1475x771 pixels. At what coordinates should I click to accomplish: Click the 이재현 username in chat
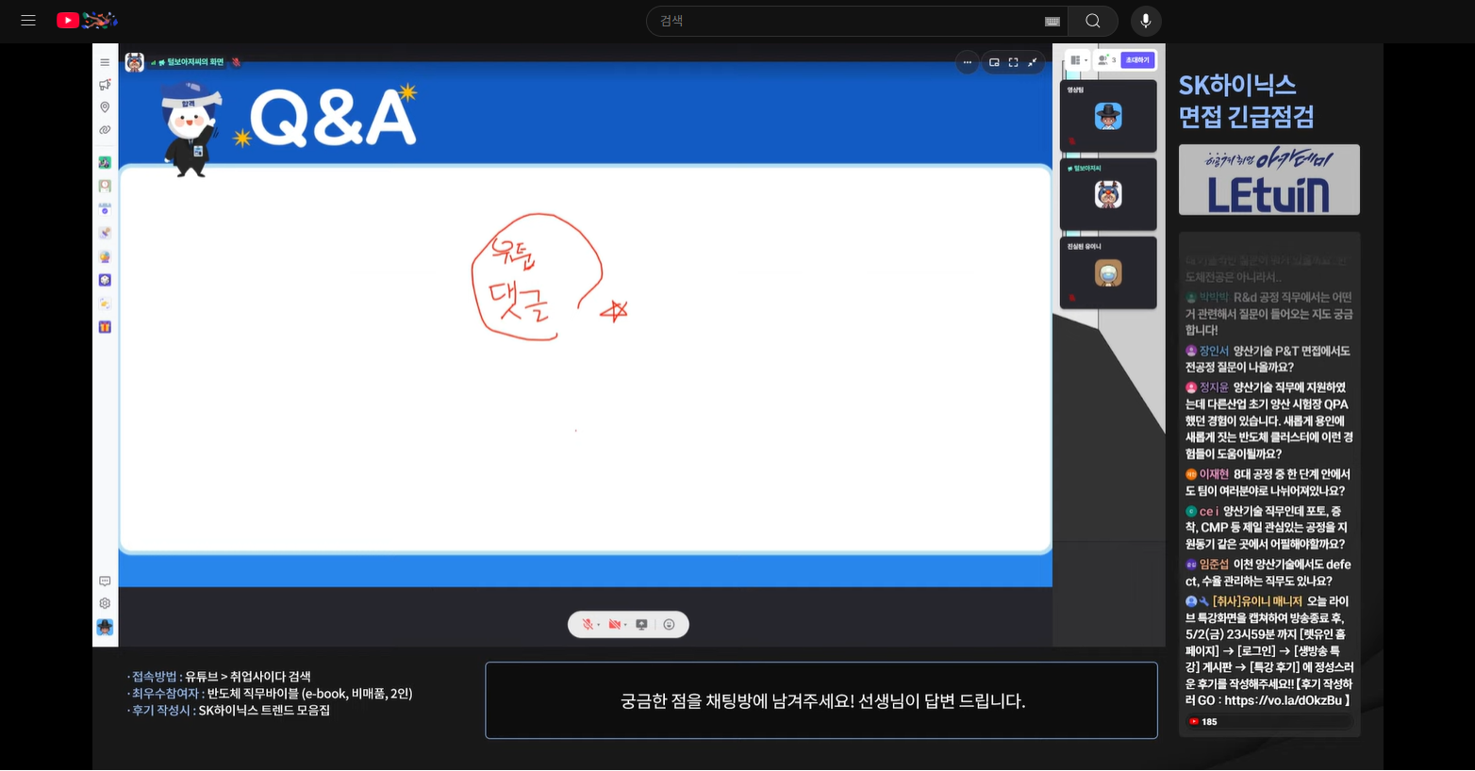tap(1214, 474)
